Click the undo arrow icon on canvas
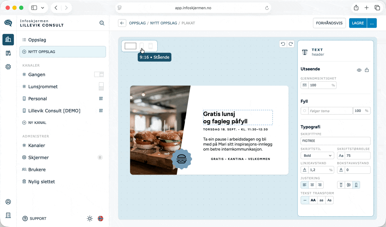This screenshot has height=227, width=386. (x=283, y=44)
